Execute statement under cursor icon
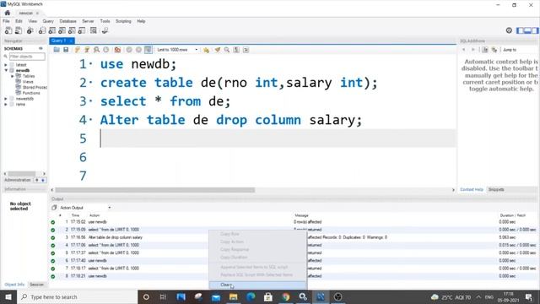 pyautogui.click(x=87, y=50)
